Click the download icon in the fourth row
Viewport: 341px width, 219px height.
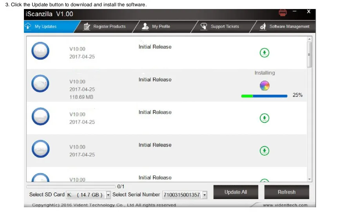pos(265,151)
